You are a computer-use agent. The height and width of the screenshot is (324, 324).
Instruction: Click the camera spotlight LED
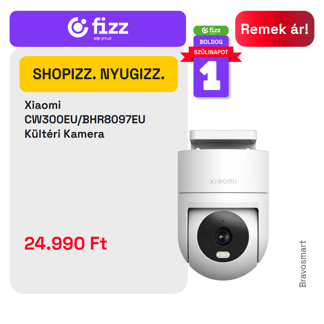[x=223, y=255]
